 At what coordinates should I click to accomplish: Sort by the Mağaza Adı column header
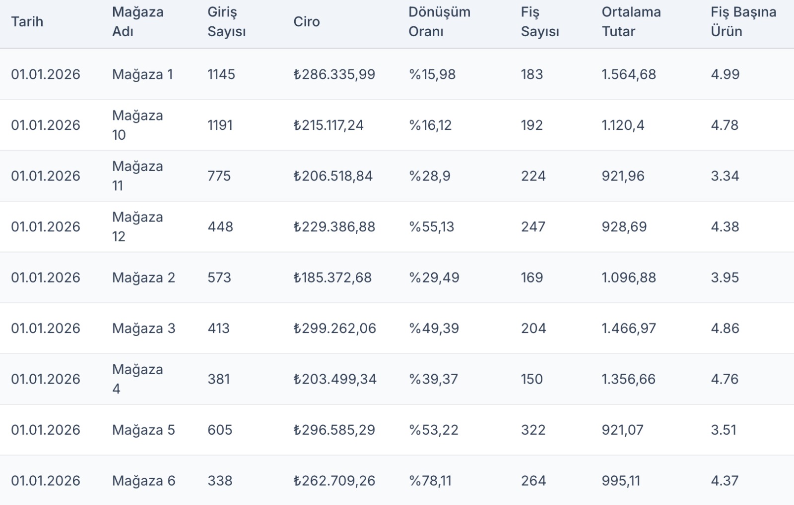(x=137, y=22)
